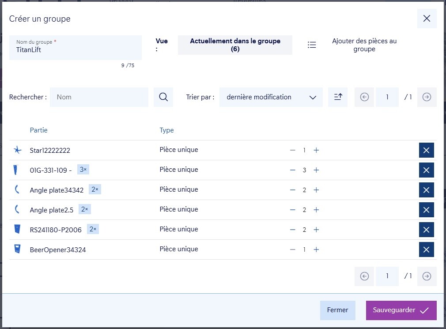Decrease quantity of RS241180-P2006

(292, 230)
